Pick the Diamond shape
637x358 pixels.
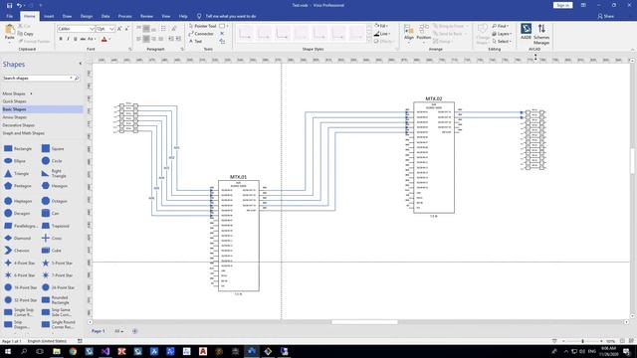18,239
